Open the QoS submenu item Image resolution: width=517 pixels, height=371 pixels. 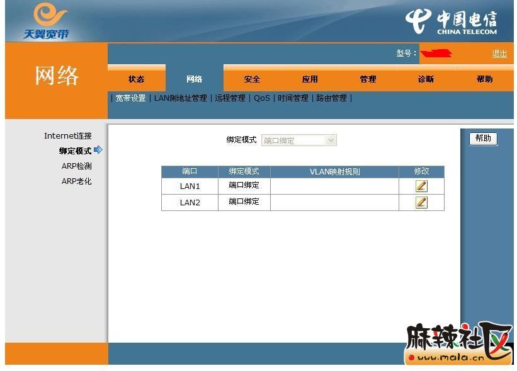point(262,98)
